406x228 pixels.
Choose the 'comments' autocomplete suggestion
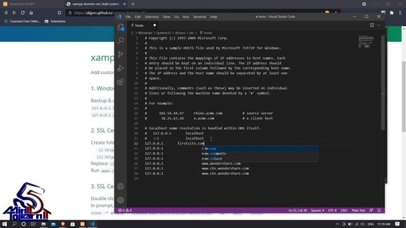tap(259, 153)
